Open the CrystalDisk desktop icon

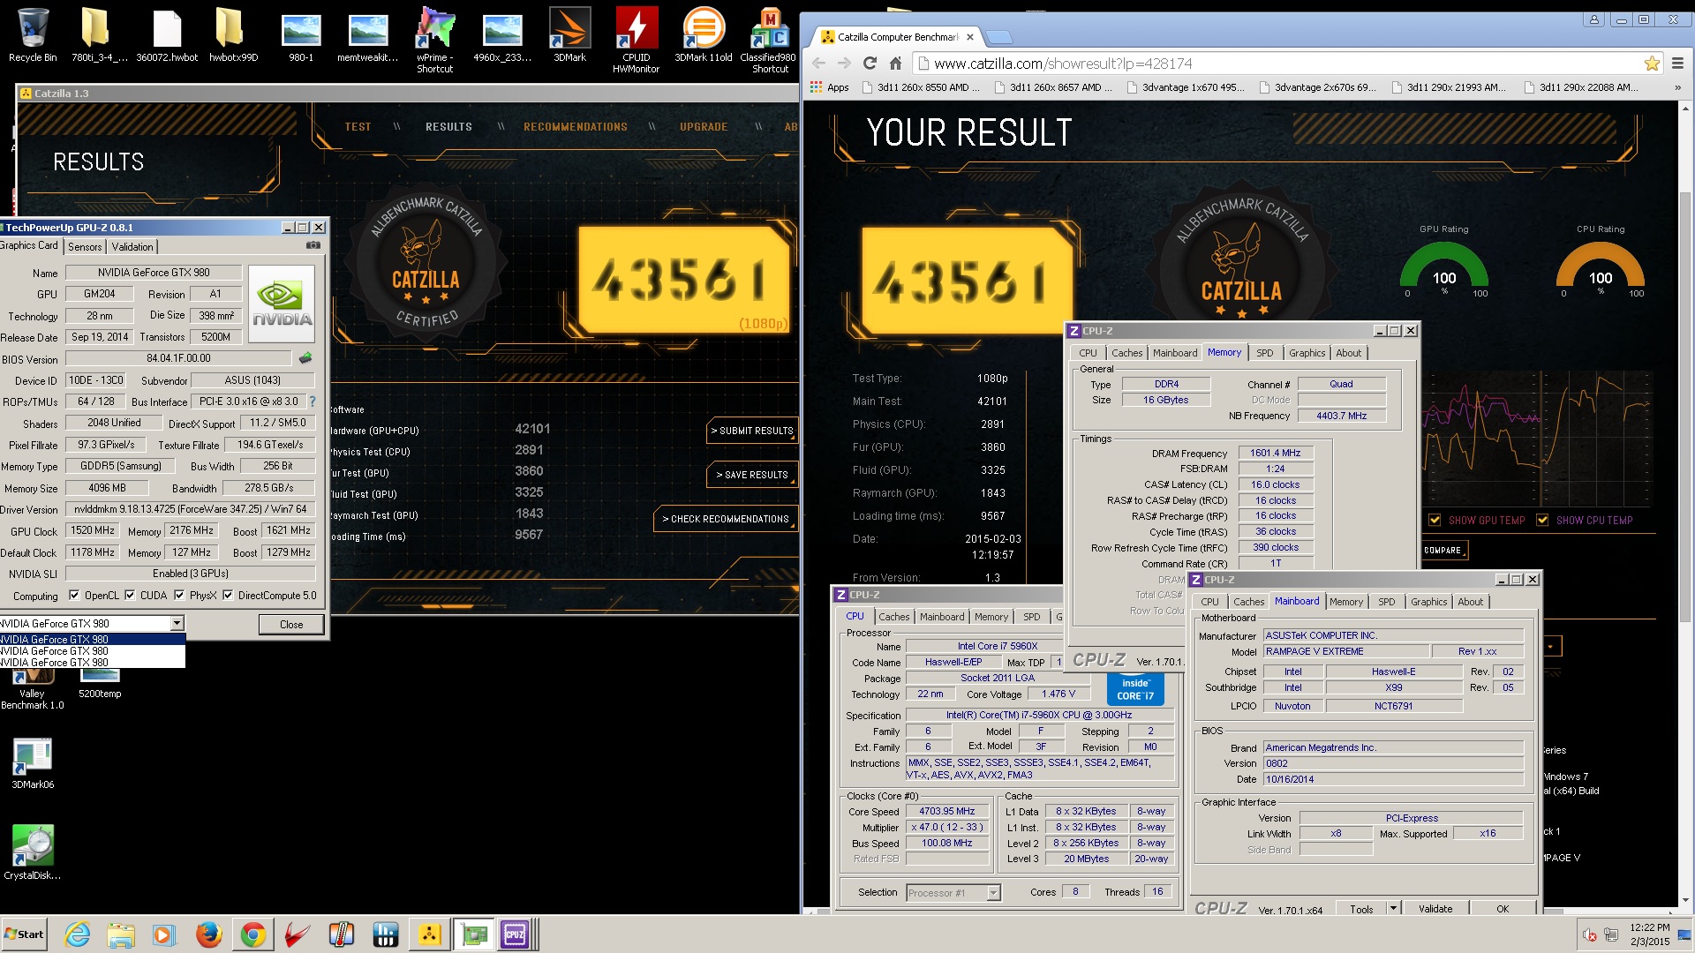33,852
